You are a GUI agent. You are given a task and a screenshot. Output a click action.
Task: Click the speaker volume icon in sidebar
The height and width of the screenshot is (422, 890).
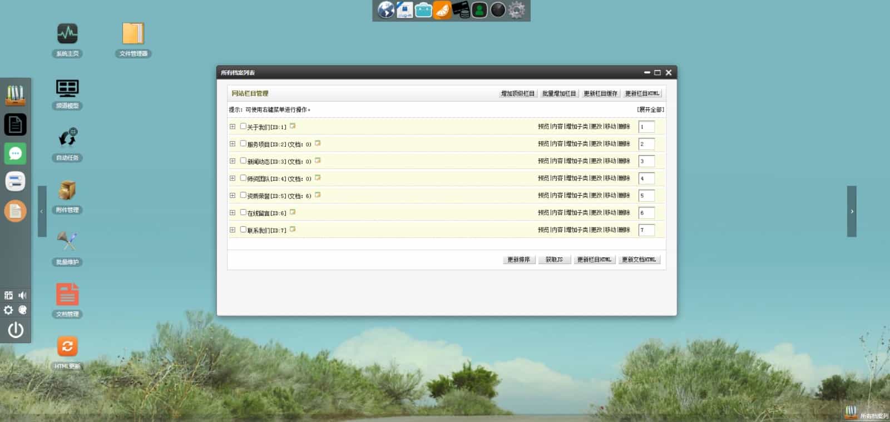click(23, 295)
